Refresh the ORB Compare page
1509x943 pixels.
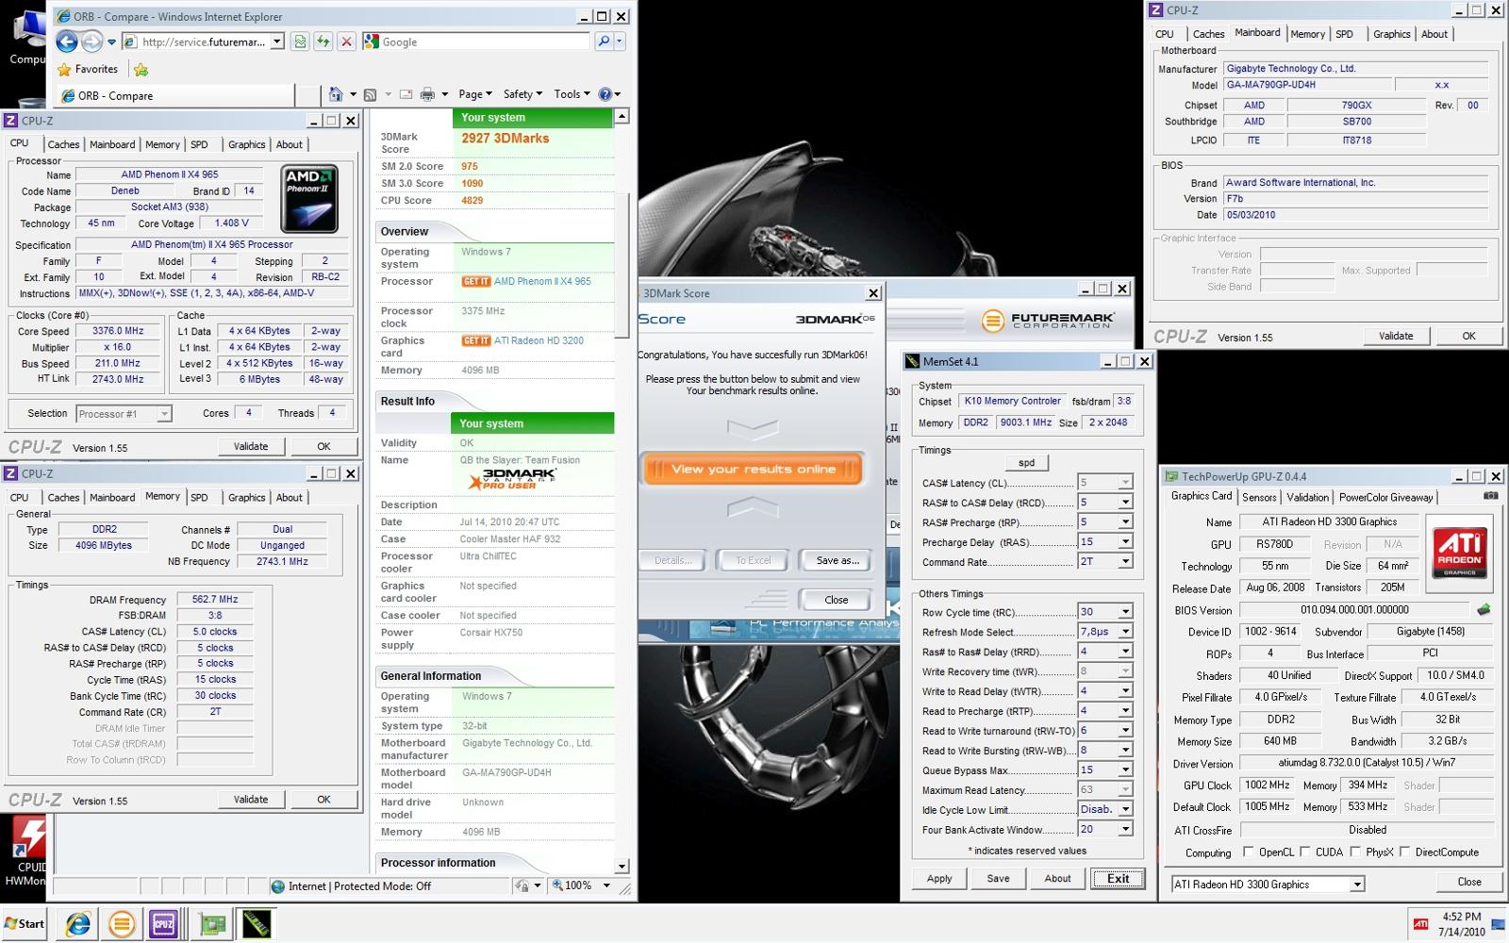click(x=323, y=41)
